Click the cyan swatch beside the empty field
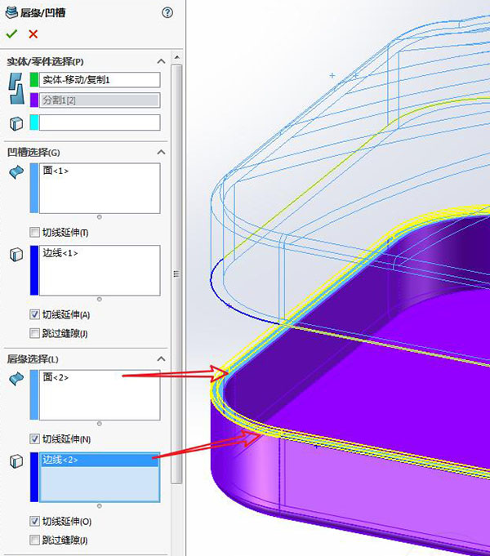The height and width of the screenshot is (556, 490). coord(34,122)
